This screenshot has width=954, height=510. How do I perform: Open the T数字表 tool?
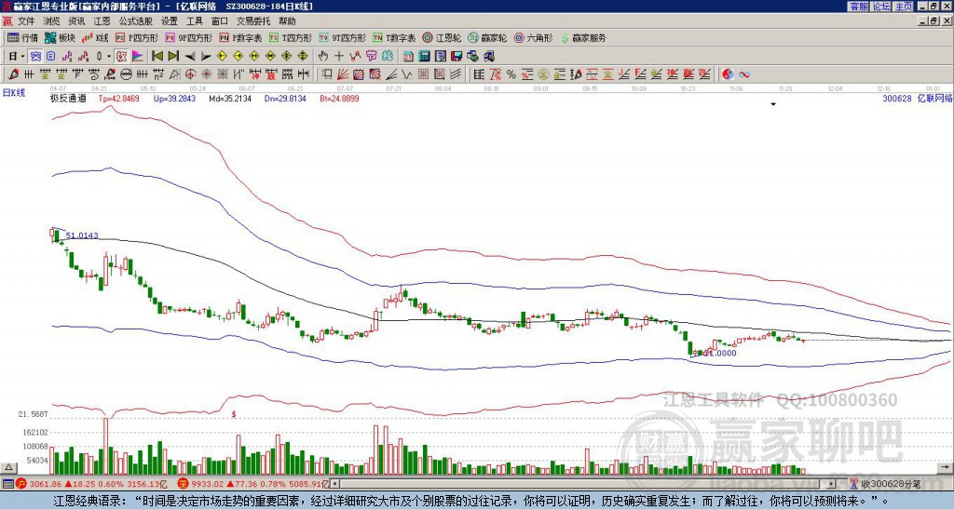click(394, 37)
